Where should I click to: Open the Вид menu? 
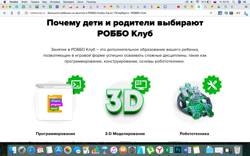point(44,2)
